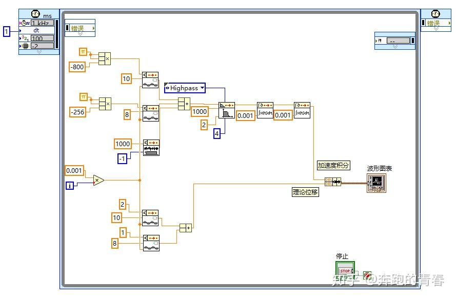456x299 pixels.
Task: Select the Highpass Filter Express VI
Action: [x=226, y=110]
